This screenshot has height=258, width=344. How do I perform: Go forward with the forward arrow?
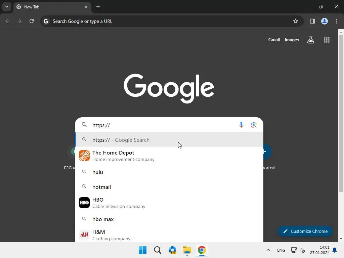tap(19, 21)
